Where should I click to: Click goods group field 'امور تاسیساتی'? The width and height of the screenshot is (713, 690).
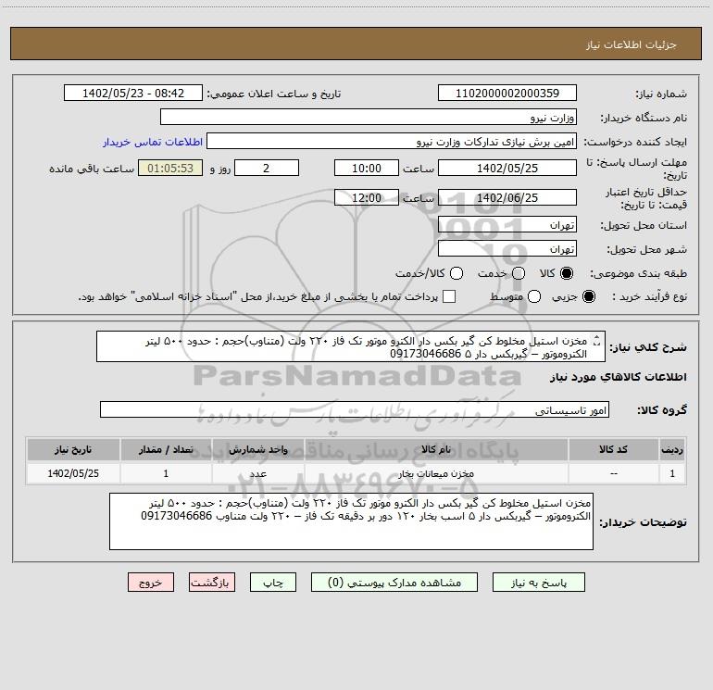tap(355, 409)
